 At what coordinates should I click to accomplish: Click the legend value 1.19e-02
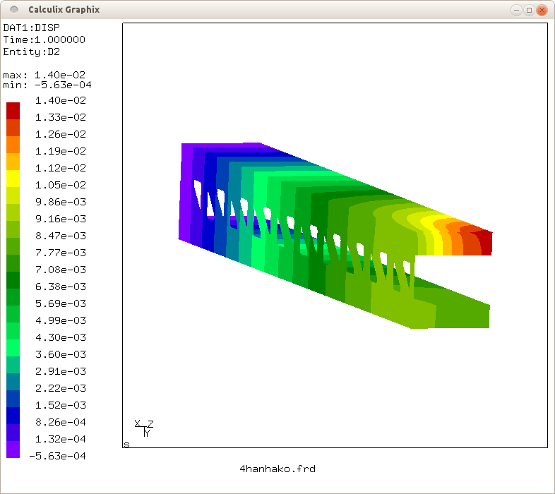pyautogui.click(x=61, y=151)
